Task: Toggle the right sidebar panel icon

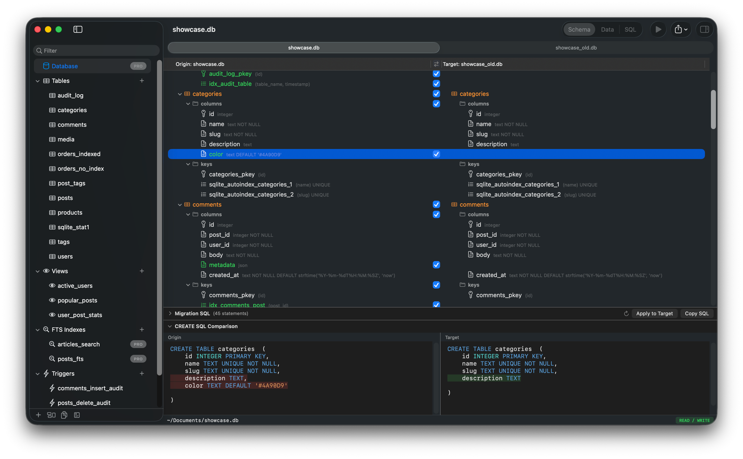Action: point(705,29)
